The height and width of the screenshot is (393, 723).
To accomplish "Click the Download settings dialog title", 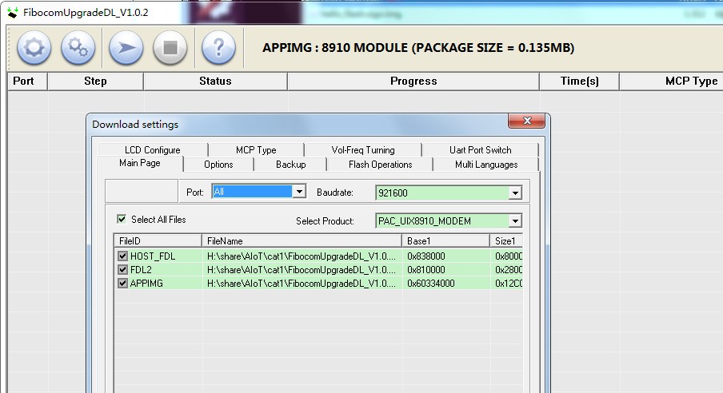I will tap(135, 125).
